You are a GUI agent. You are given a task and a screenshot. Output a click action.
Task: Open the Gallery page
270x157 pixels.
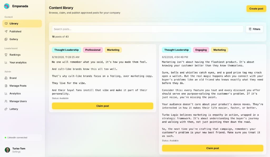(22, 39)
